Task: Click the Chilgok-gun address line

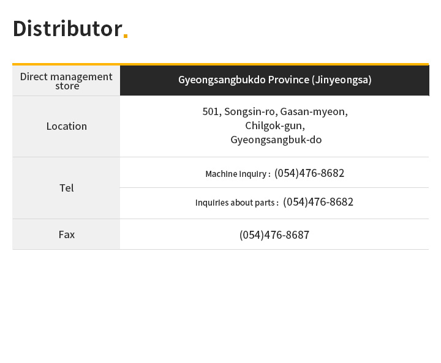Action: pos(275,126)
